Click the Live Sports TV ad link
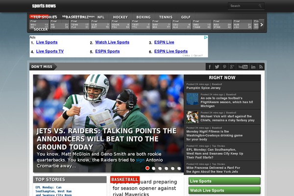This screenshot has height=196, width=294. pyautogui.click(x=50, y=51)
